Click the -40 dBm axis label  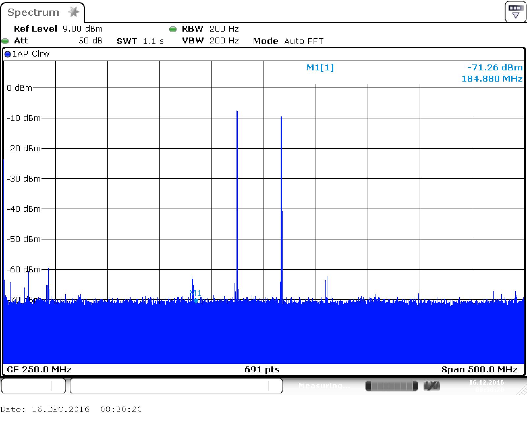[x=24, y=209]
